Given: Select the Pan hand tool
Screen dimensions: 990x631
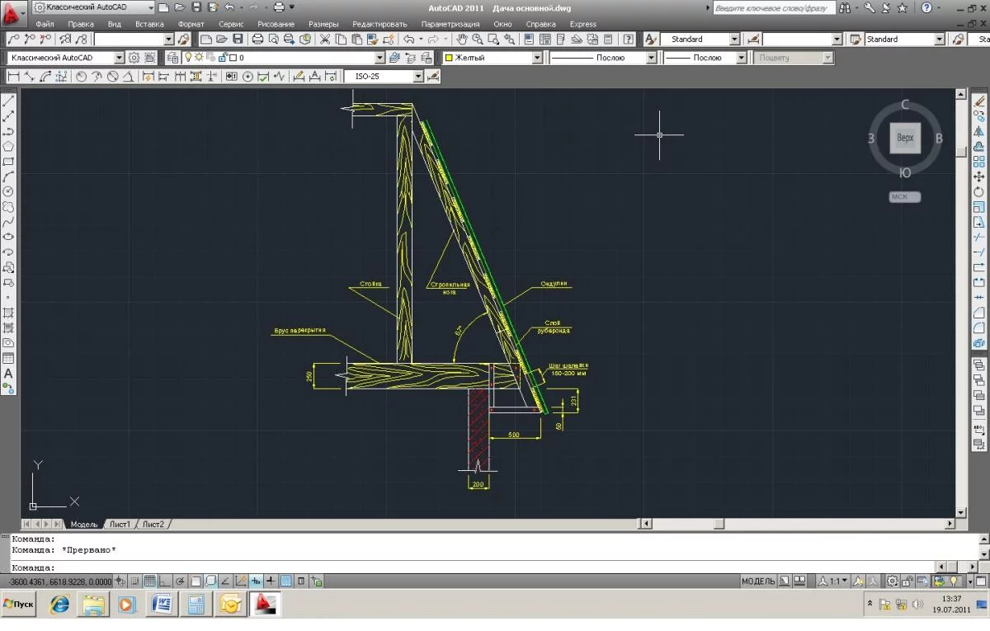Looking at the screenshot, I should click(462, 40).
